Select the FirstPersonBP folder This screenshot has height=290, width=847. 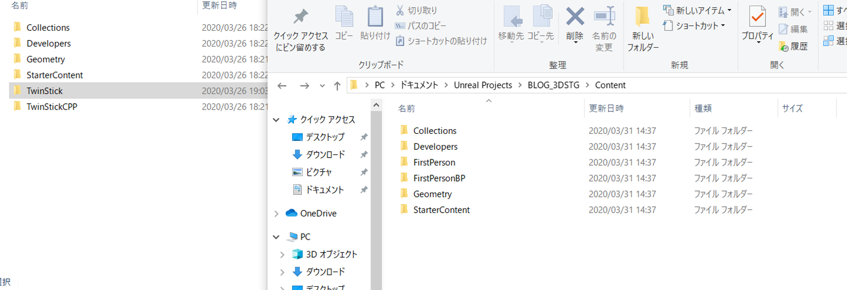coord(439,178)
